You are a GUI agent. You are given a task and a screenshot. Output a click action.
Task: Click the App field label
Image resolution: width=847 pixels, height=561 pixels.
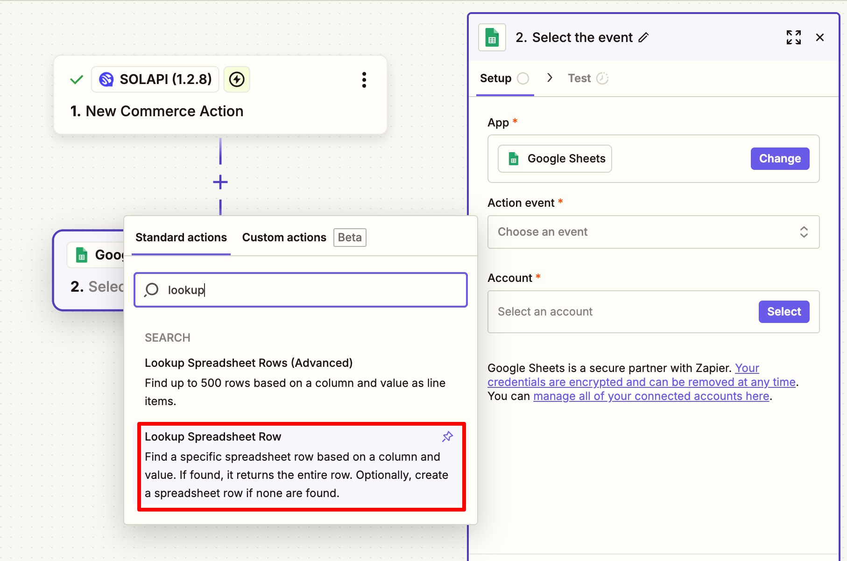pyautogui.click(x=498, y=123)
